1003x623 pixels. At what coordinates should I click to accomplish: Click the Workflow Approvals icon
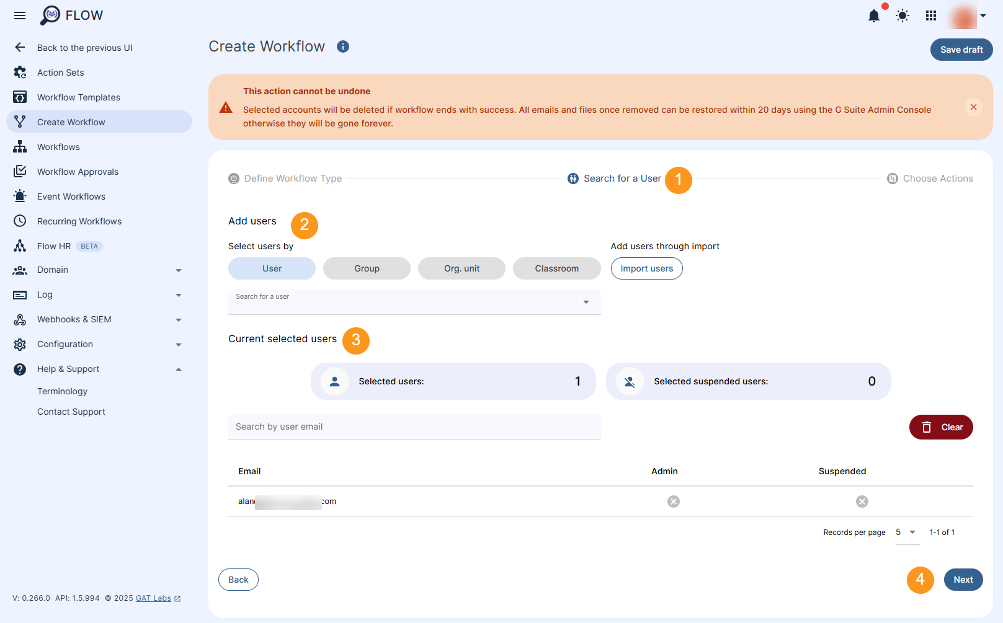pos(20,171)
